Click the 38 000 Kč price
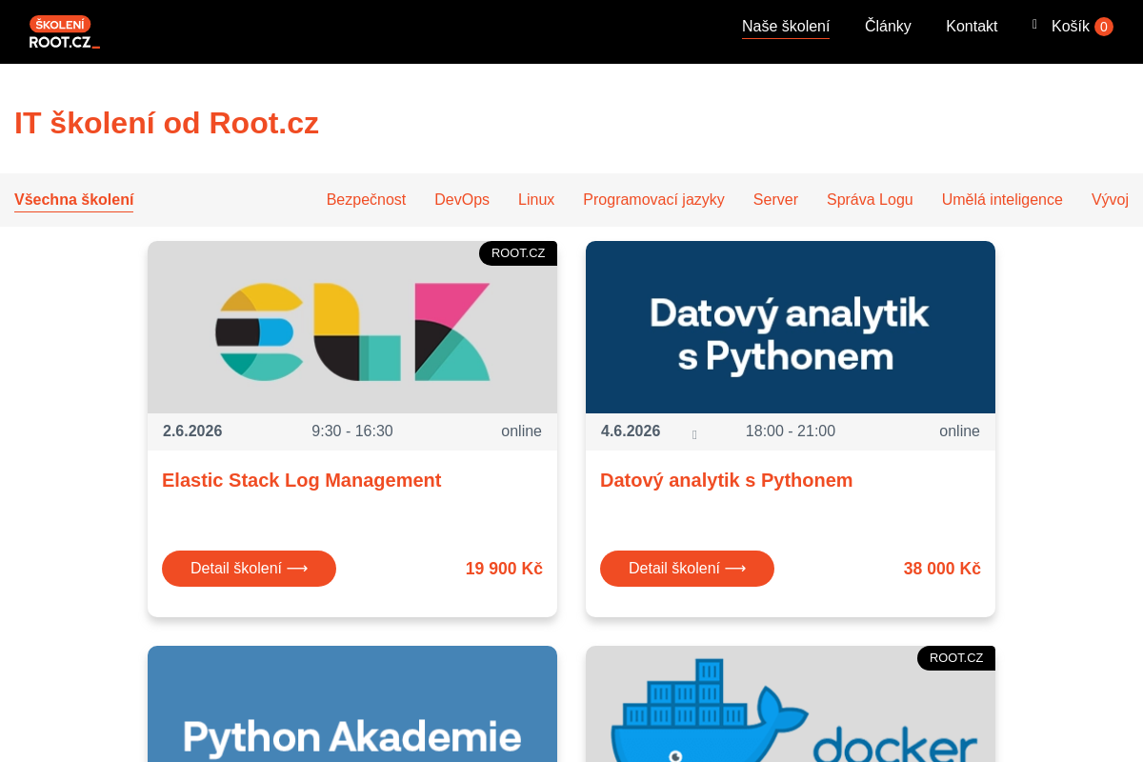1143x762 pixels. point(942,569)
